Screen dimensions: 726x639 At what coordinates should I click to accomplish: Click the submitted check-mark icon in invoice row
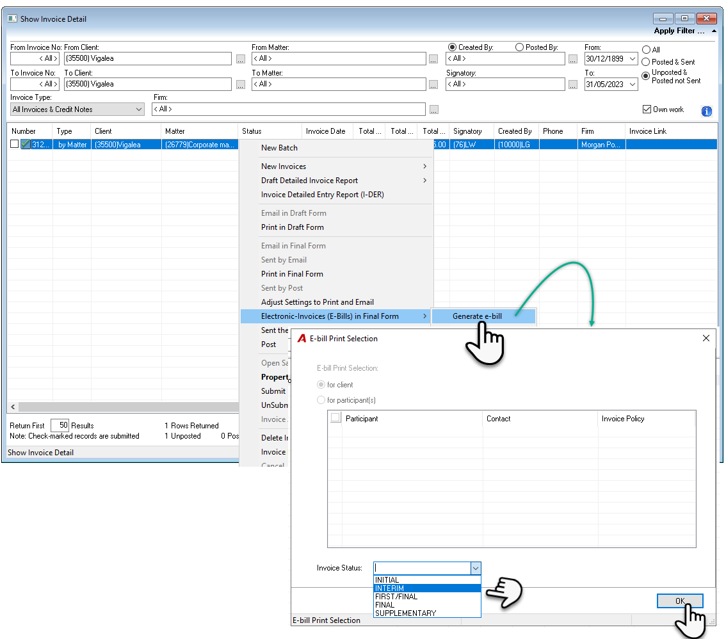click(26, 144)
